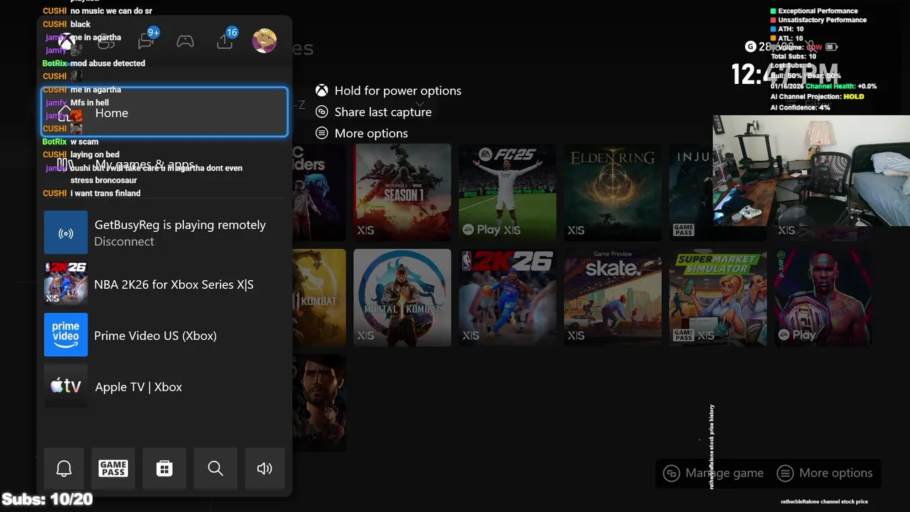
Task: Click Manage game button
Action: point(713,473)
